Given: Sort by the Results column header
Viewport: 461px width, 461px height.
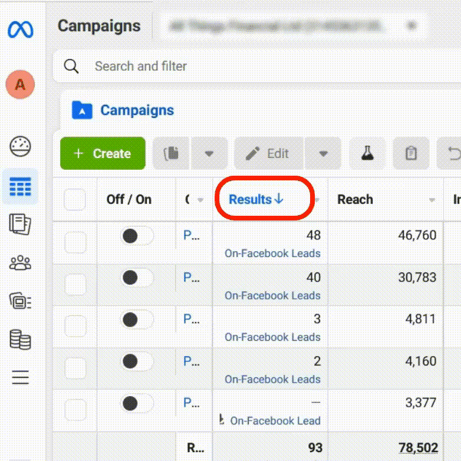Looking at the screenshot, I should pos(256,199).
